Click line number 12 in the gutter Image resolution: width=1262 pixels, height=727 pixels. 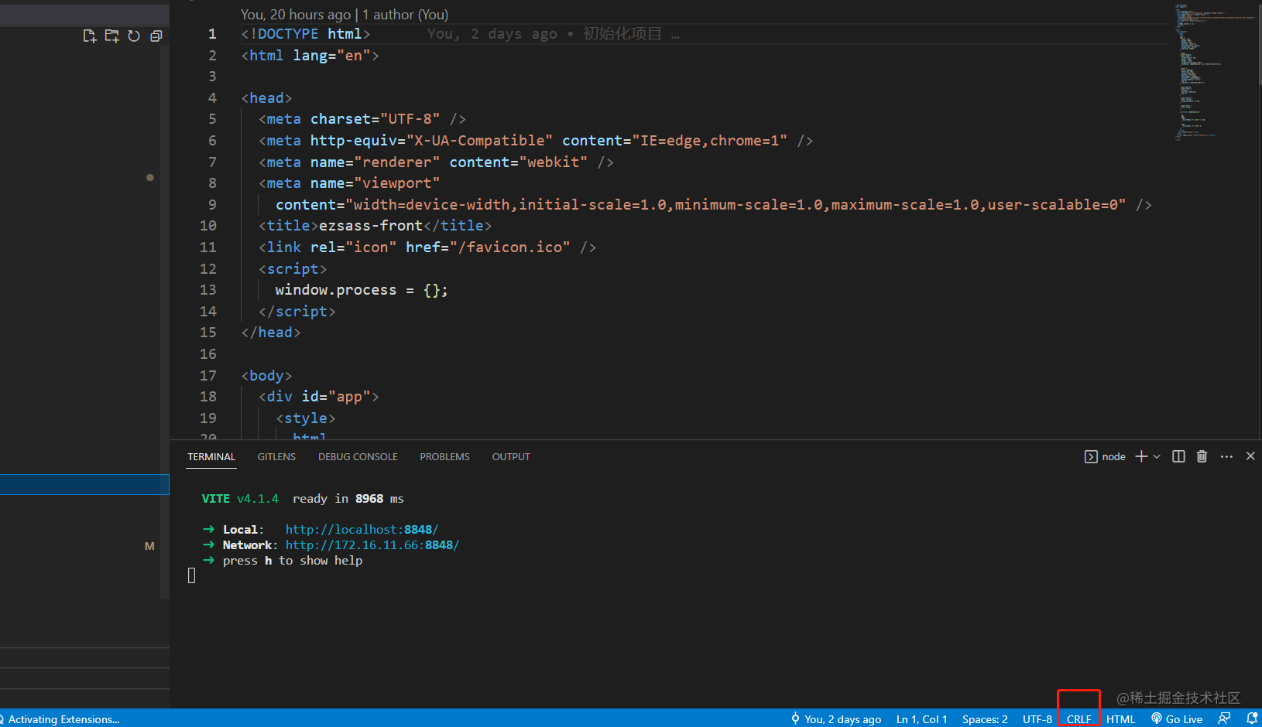pos(208,268)
